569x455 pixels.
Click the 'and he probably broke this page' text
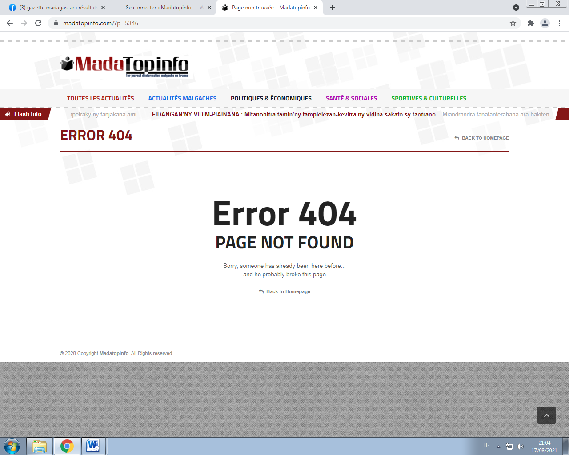[284, 275]
